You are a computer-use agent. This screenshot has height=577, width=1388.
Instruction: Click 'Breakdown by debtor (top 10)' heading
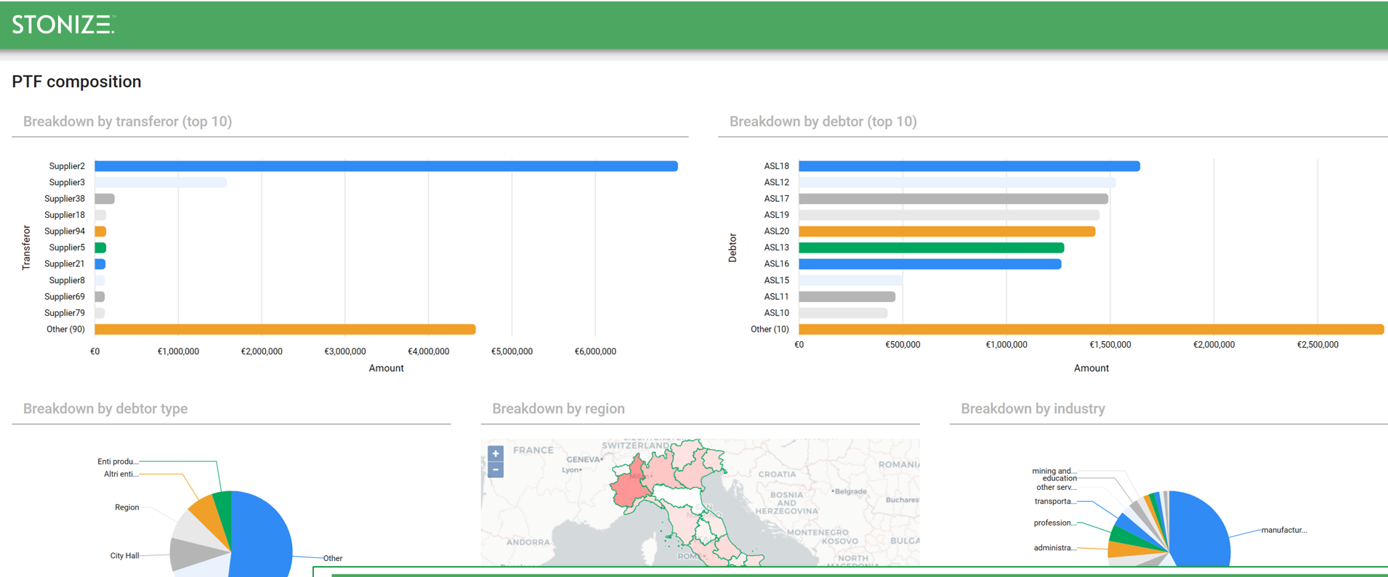823,121
